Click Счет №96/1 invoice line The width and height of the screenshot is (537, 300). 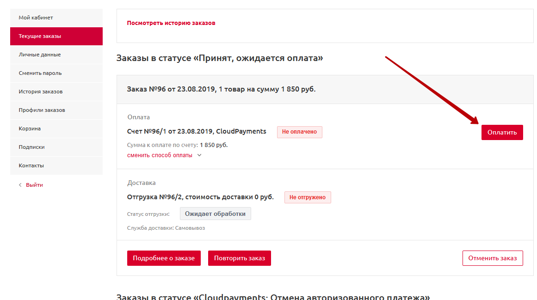(197, 131)
